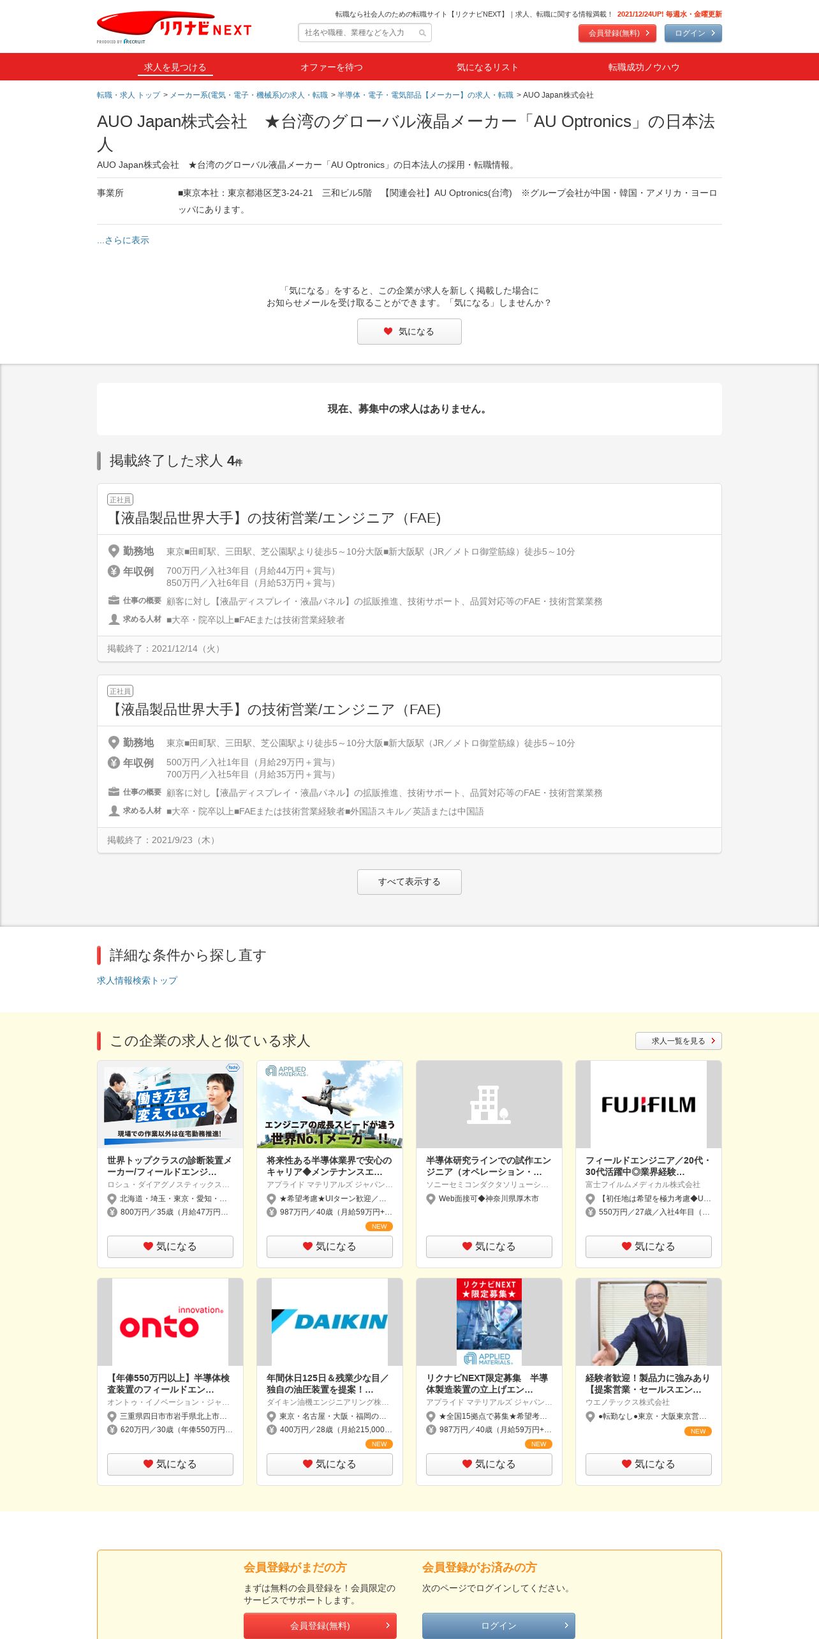Open the リクナビNEXT限定募集 Applied Materials thumbnail
819x1639 pixels.
coord(489,1322)
